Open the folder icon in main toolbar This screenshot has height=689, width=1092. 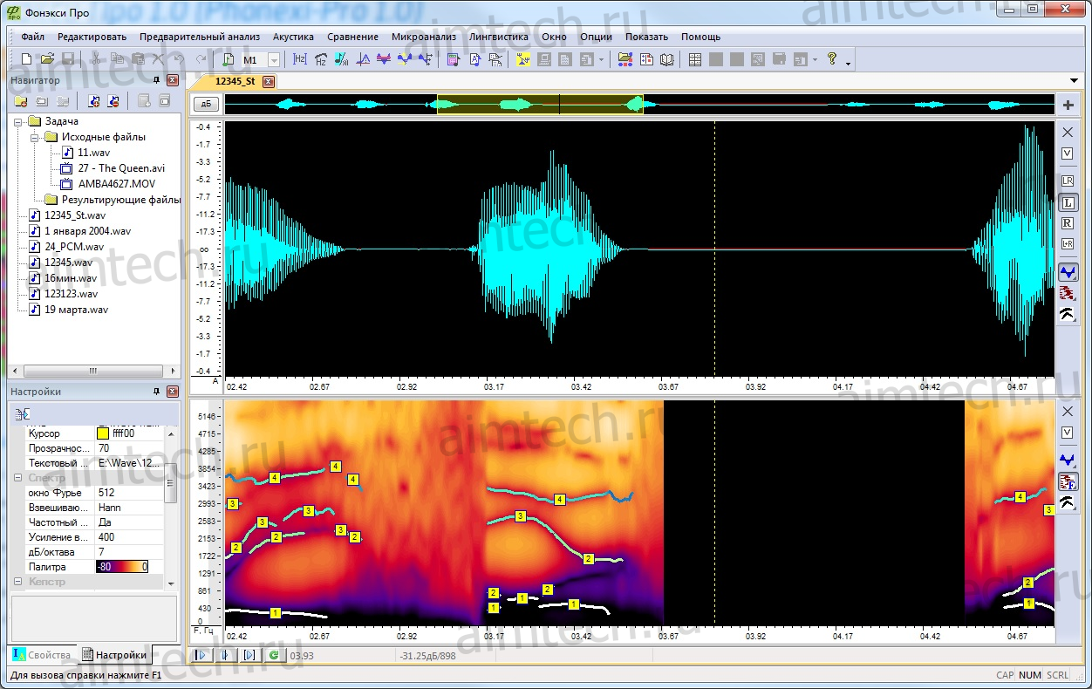[x=47, y=59]
